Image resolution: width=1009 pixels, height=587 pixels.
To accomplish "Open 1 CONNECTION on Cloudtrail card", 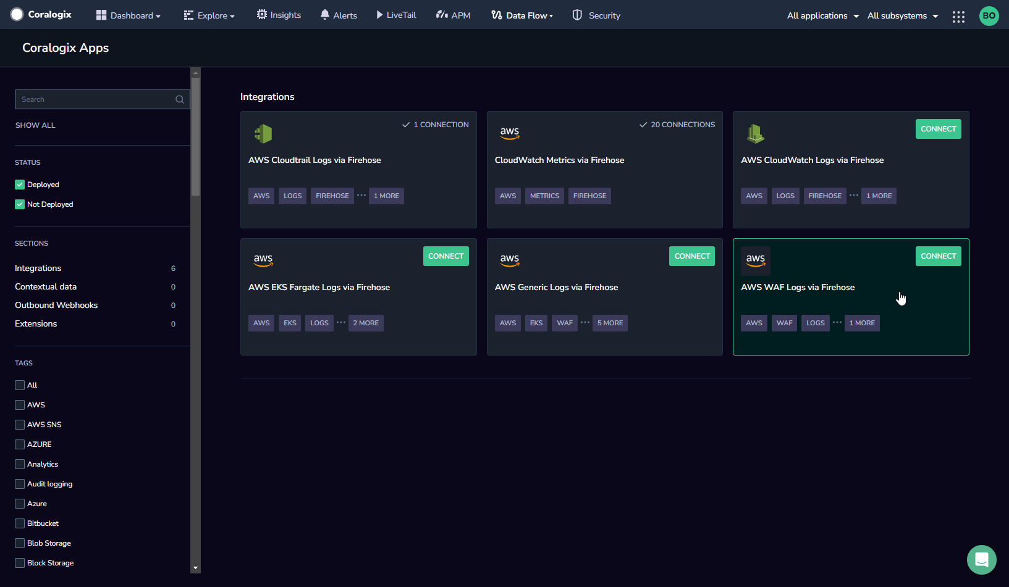I will click(x=436, y=125).
